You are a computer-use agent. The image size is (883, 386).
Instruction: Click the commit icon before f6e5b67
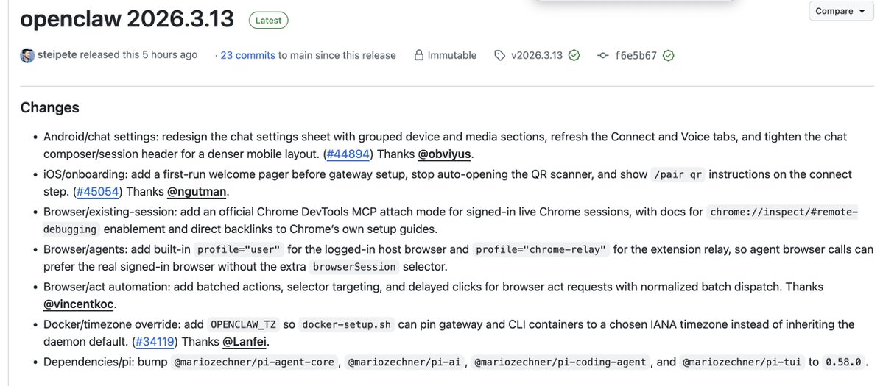[x=603, y=55]
